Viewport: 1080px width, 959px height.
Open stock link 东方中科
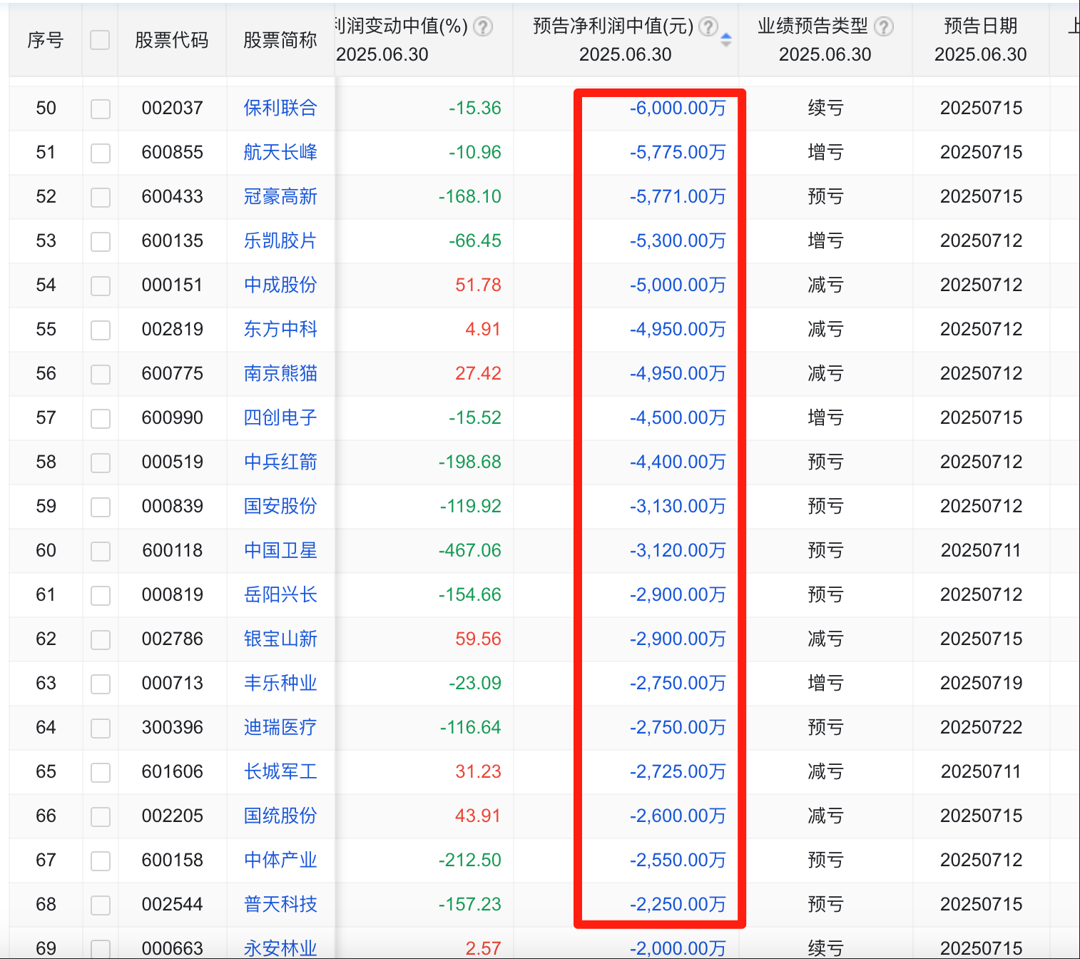point(280,329)
